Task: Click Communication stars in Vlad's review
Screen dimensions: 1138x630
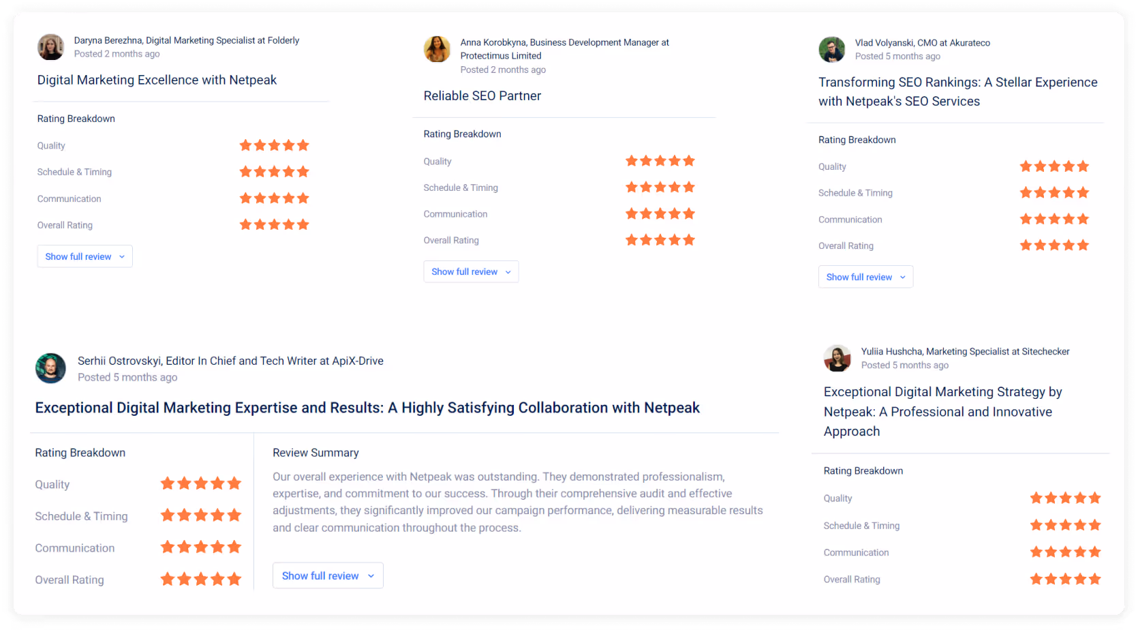Action: 1054,219
